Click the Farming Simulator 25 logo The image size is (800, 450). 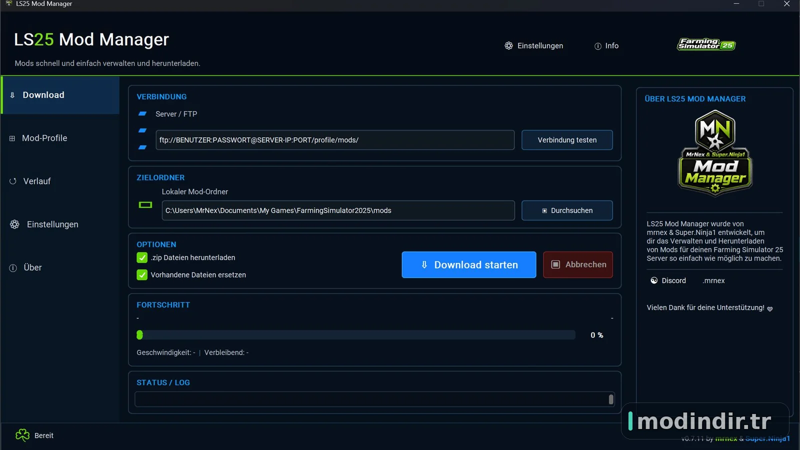click(x=706, y=44)
